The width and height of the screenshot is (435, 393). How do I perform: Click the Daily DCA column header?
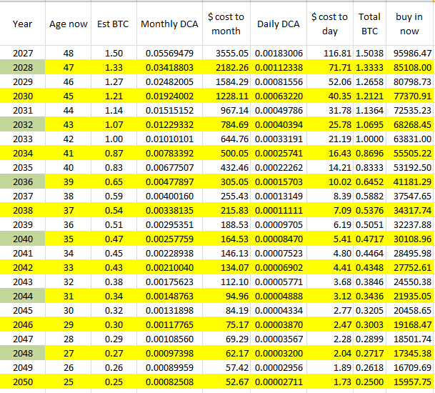pyautogui.click(x=279, y=24)
